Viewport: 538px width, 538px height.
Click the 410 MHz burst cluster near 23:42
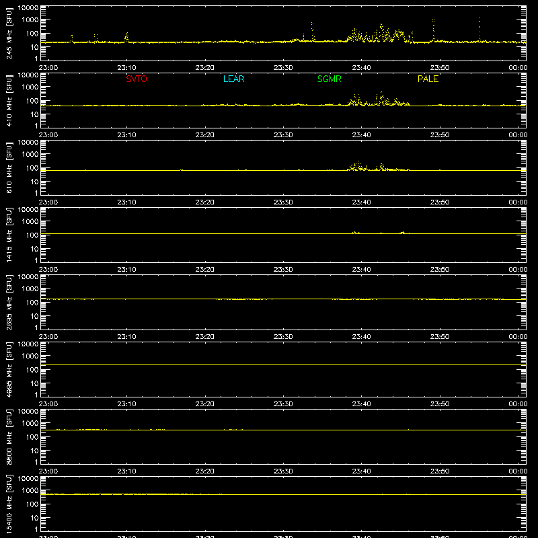pos(382,99)
